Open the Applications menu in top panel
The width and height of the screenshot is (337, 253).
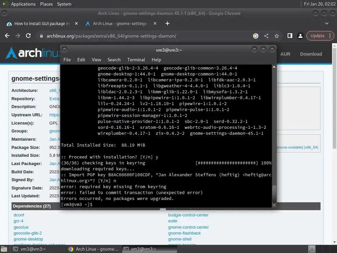click(x=23, y=4)
